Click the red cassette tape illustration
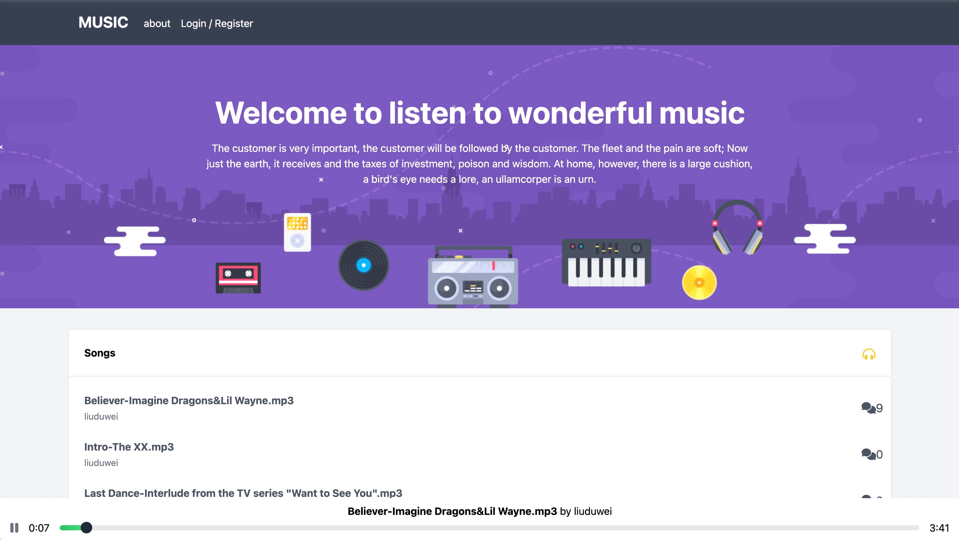The height and width of the screenshot is (540, 959). (238, 278)
